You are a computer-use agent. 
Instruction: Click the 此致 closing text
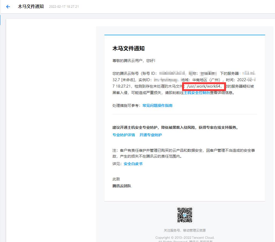coord(116,179)
